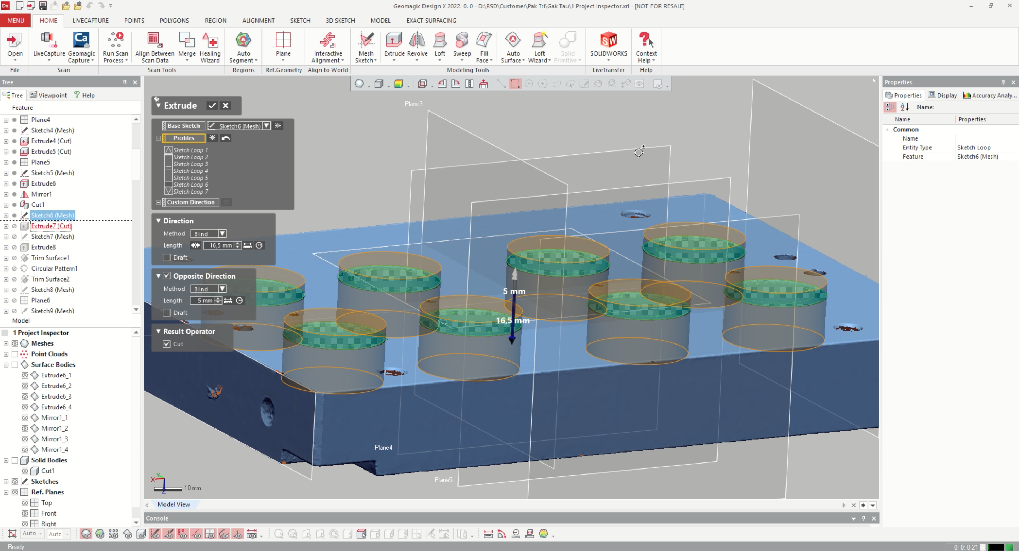Click the Open file icon in ribbon

tap(15, 47)
